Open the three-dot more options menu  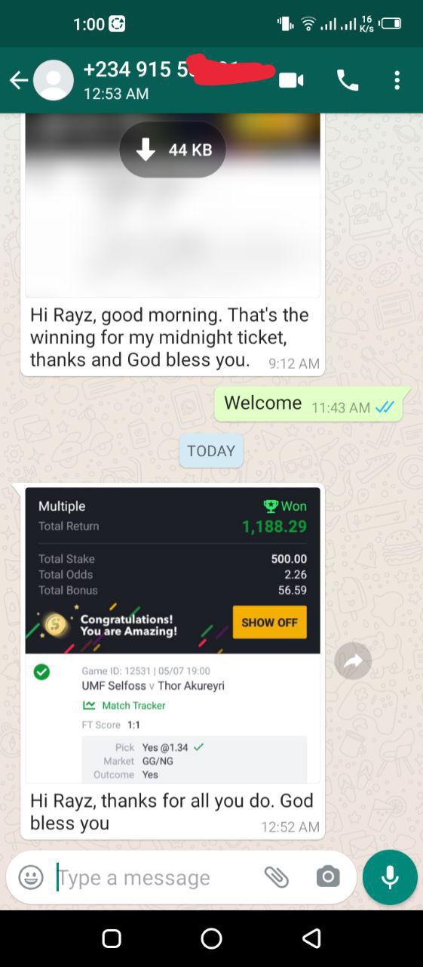[397, 80]
